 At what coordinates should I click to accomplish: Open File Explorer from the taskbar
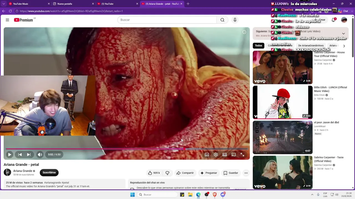(190, 195)
